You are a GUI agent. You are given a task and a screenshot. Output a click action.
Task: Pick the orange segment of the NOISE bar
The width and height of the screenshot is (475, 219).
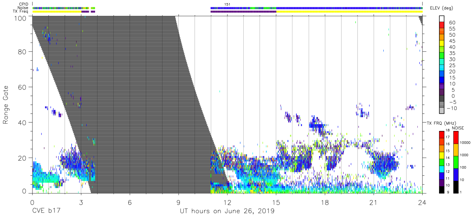(456, 149)
